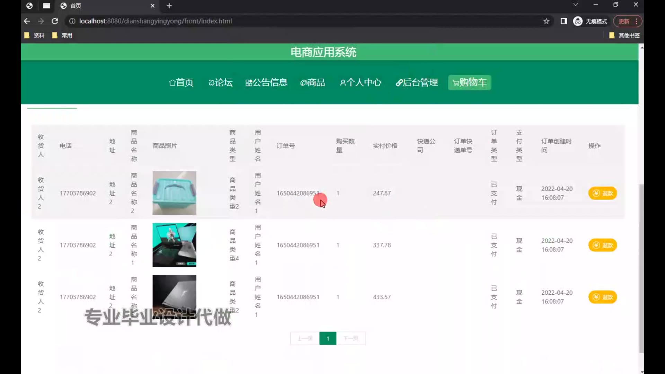Bookmark this page with star icon
Viewport: 665px width, 374px height.
[x=546, y=21]
